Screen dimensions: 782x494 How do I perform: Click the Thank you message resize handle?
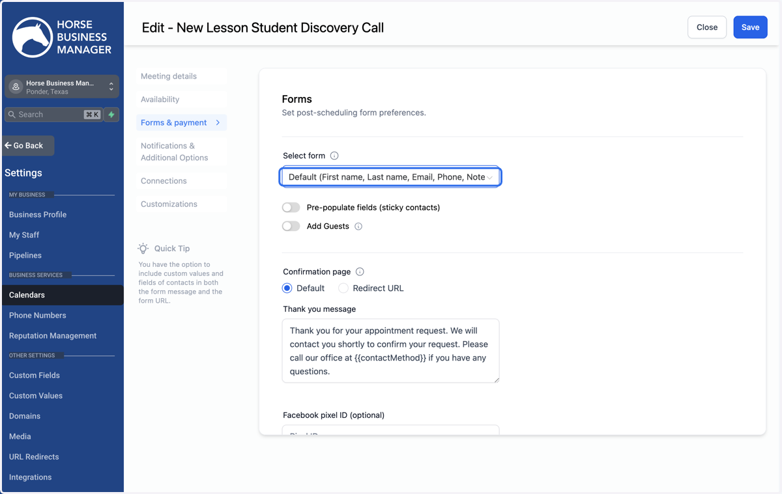[x=495, y=379]
